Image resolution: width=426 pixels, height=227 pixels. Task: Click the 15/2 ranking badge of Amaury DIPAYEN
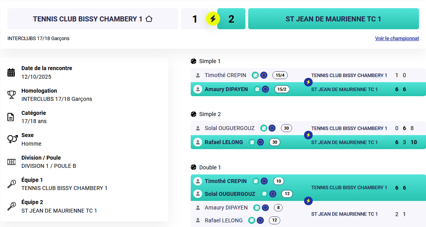click(282, 89)
